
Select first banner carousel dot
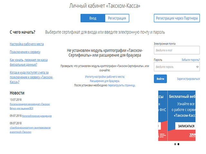pos(175,144)
